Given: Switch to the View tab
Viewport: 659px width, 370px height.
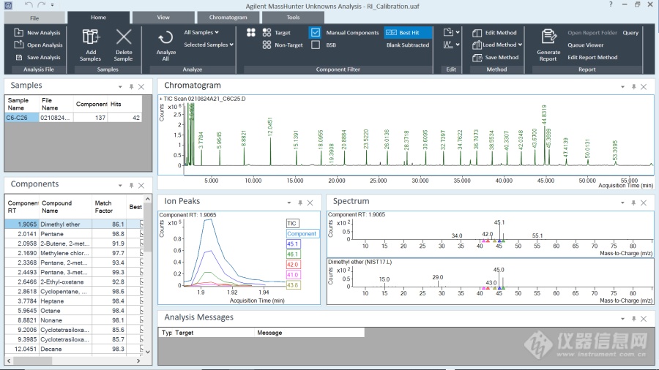Looking at the screenshot, I should (163, 18).
